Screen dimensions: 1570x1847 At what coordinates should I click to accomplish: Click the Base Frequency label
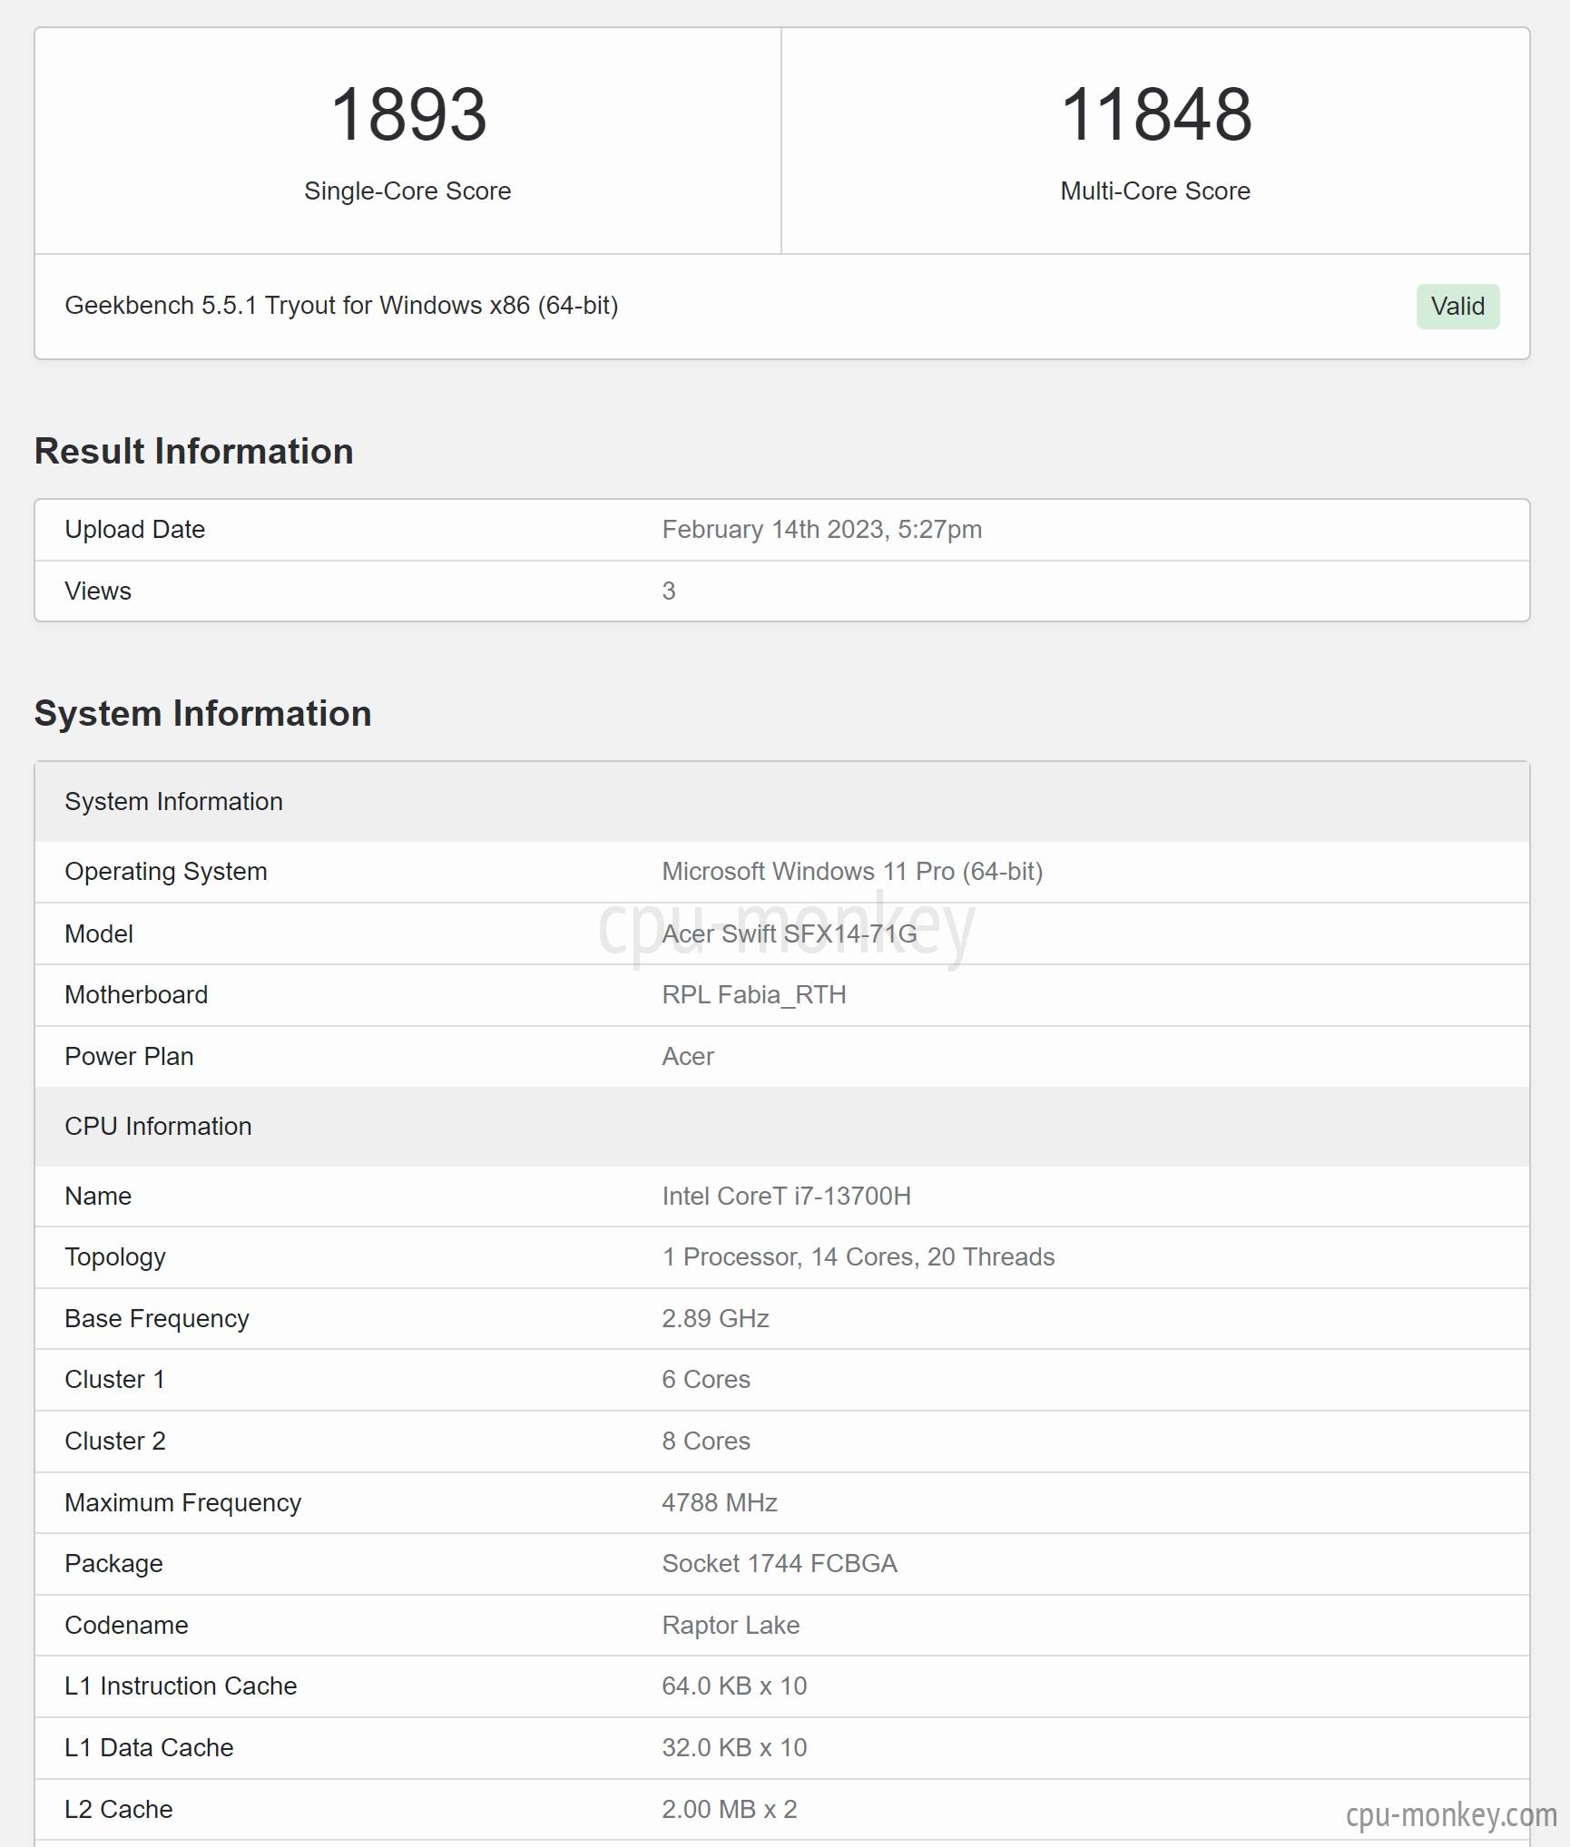(157, 1319)
